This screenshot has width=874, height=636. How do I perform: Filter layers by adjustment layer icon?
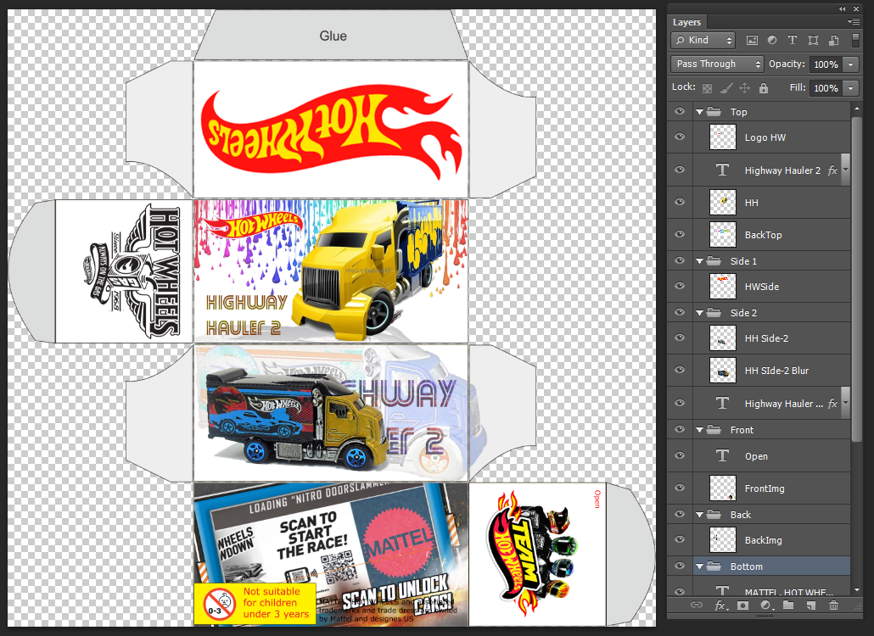[772, 40]
